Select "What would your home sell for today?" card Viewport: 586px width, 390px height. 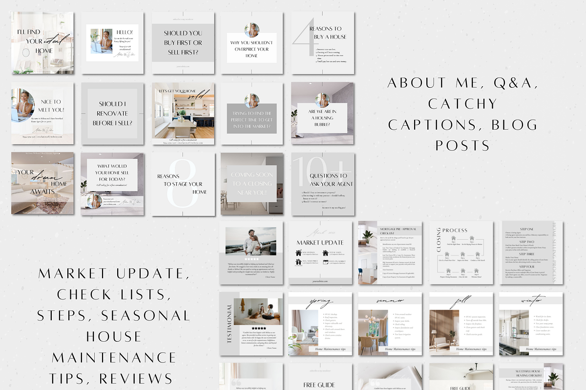pyautogui.click(x=112, y=183)
